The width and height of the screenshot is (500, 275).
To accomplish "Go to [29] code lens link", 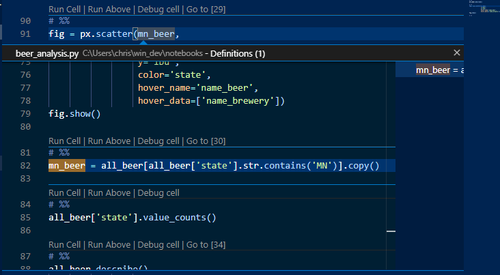I will [206, 10].
